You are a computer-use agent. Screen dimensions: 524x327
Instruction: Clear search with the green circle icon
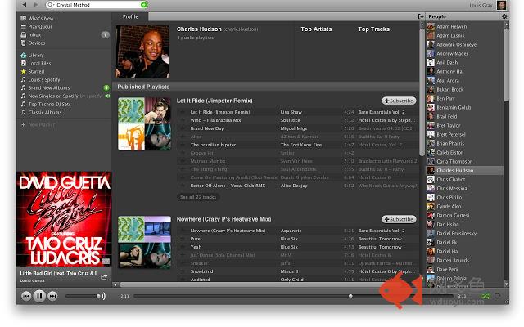144,5
